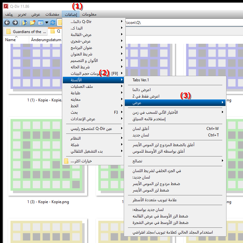Expand the دائما Q-Dir submenu

pyautogui.click(x=93, y=21)
